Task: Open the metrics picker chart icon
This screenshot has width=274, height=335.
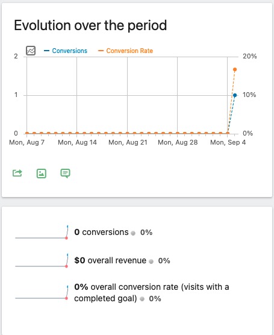Action: (x=31, y=51)
